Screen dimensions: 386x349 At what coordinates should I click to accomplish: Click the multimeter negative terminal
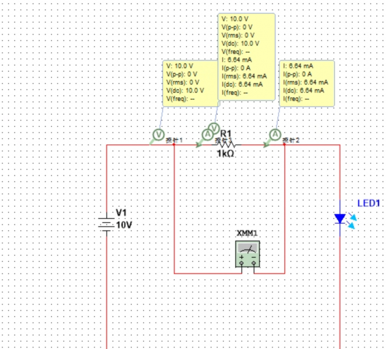pyautogui.click(x=254, y=263)
